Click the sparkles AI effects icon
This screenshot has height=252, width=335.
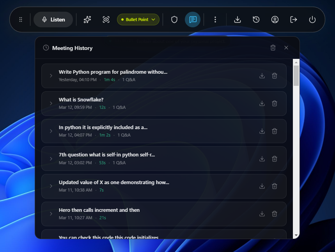[x=87, y=19]
